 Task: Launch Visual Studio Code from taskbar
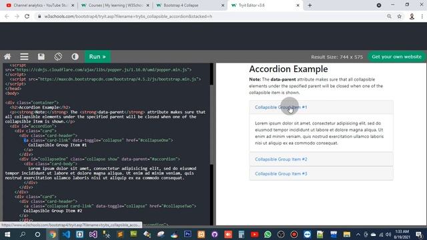click(66, 234)
